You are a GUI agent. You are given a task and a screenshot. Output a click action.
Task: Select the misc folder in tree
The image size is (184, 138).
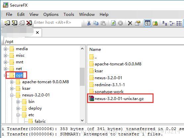(20, 55)
